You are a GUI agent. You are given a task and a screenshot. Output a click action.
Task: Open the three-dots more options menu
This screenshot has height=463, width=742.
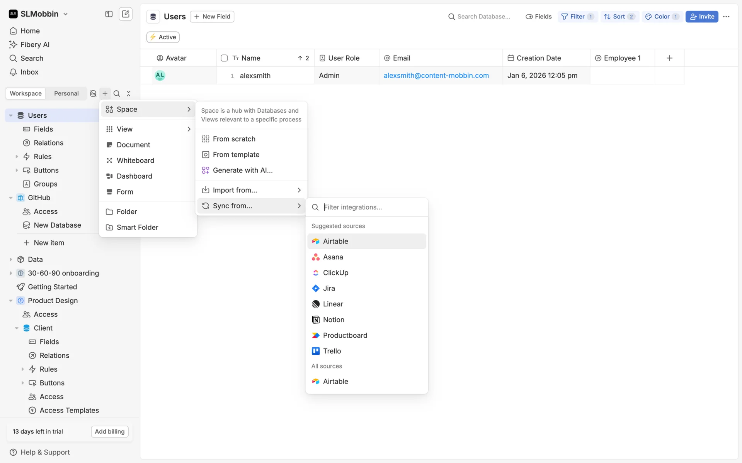tap(726, 17)
